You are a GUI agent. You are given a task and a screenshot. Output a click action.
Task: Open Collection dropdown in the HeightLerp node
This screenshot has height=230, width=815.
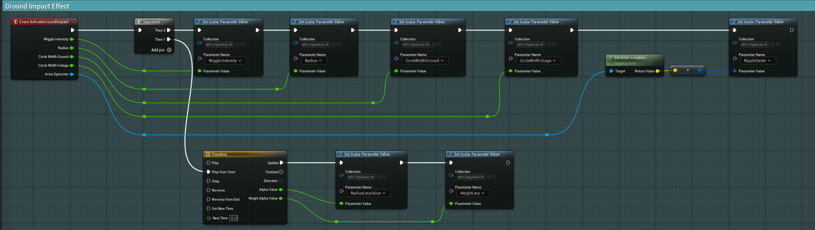coord(471,177)
